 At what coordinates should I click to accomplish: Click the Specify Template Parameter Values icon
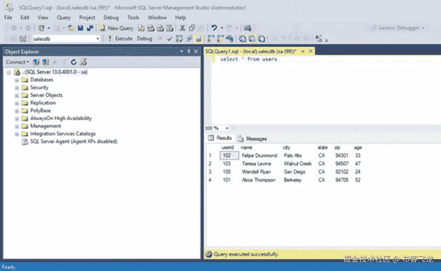pos(318,39)
